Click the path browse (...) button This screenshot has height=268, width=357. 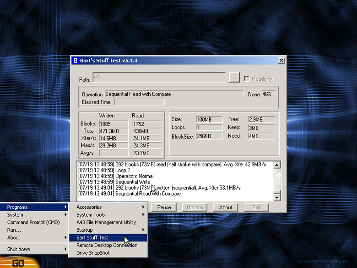coord(234,78)
